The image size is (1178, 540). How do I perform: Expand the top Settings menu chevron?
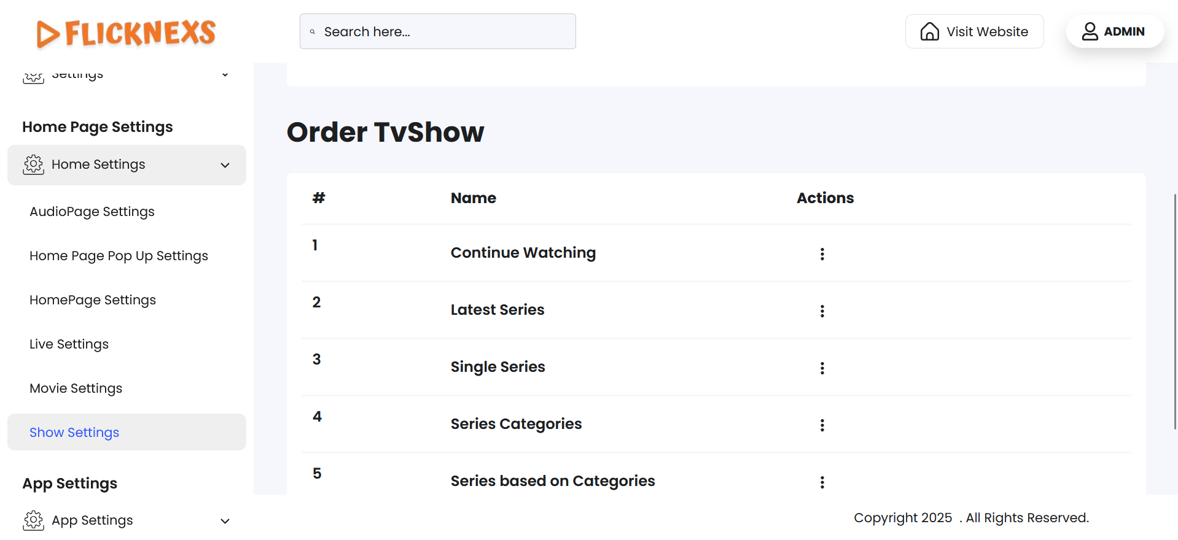tap(225, 75)
